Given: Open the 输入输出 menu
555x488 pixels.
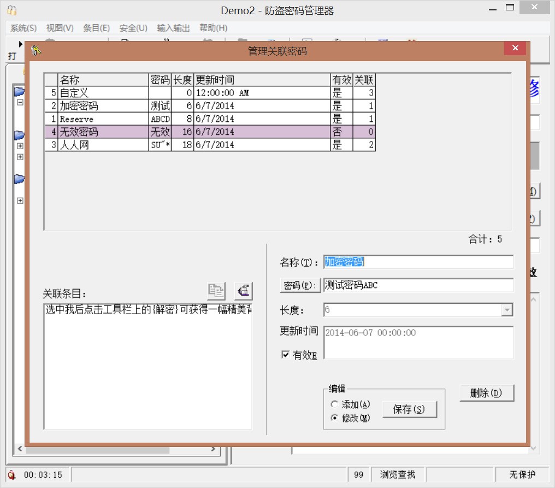Looking at the screenshot, I should tap(173, 28).
